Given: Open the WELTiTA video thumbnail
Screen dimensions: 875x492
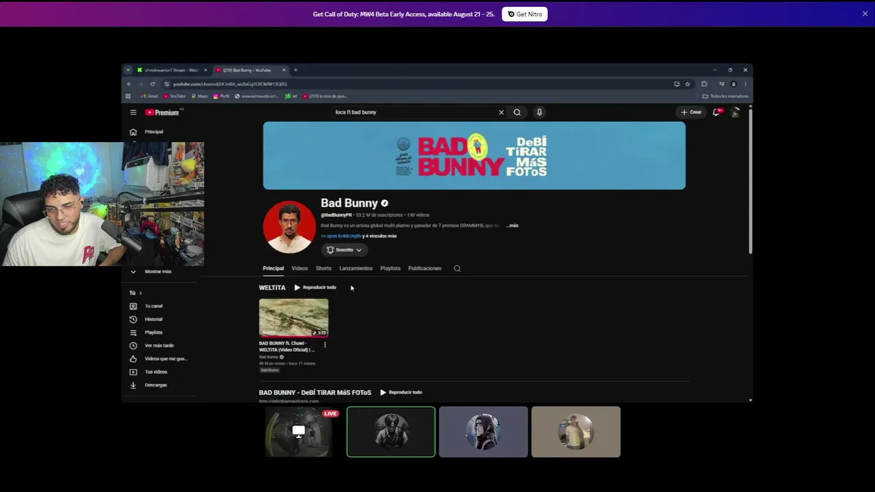Looking at the screenshot, I should click(x=293, y=318).
